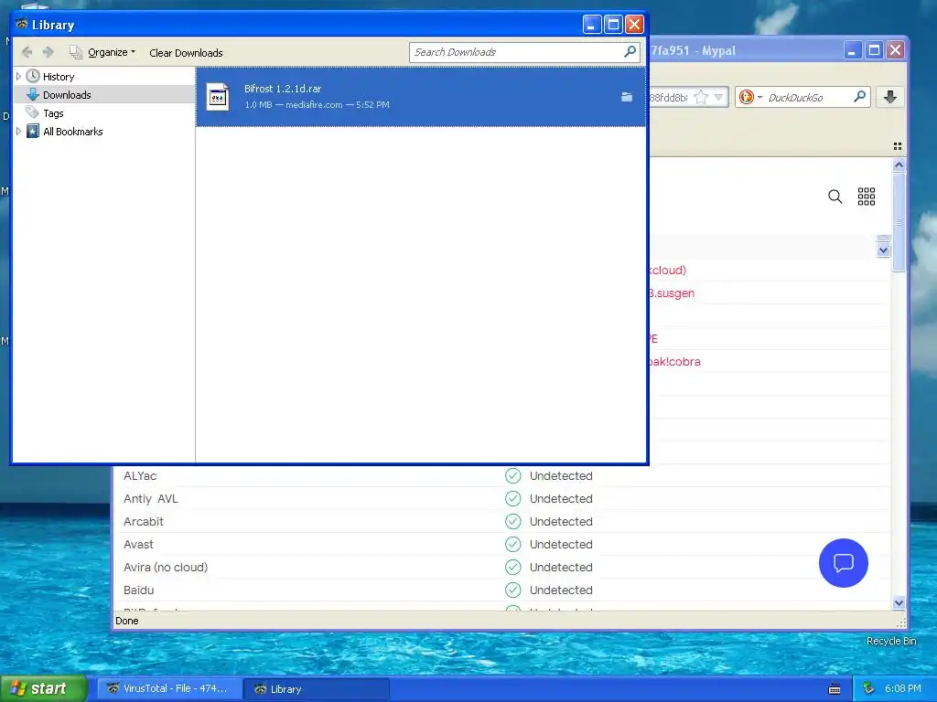
Task: Click Clear Downloads button
Action: tap(186, 52)
